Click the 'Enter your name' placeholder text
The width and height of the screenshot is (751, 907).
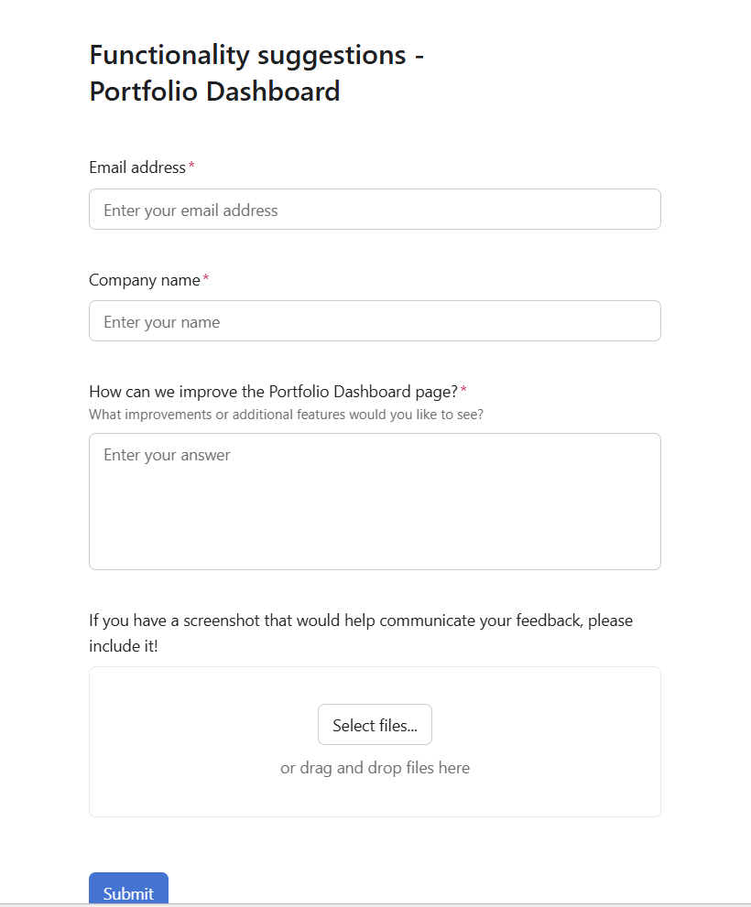pos(161,322)
